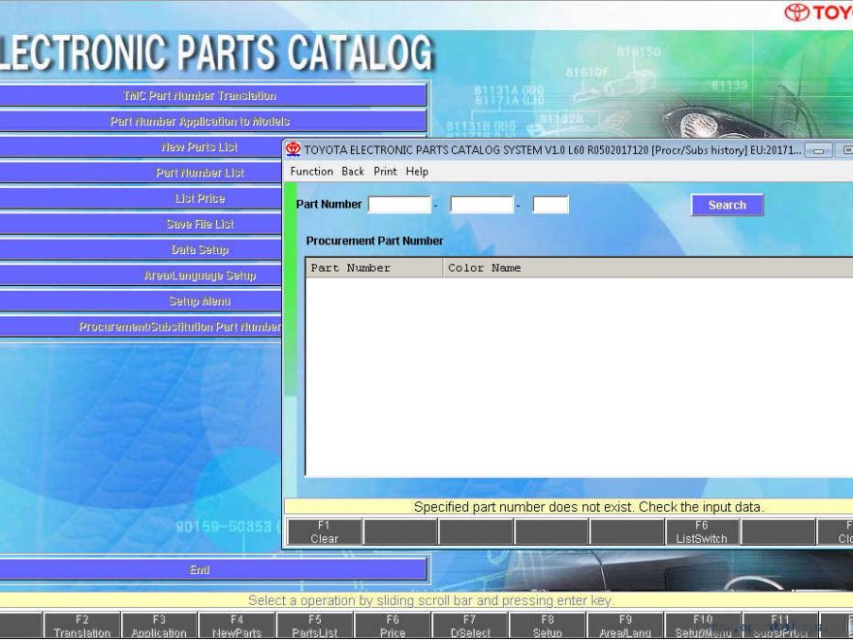The image size is (853, 640).
Task: Open the Print menu
Action: 385,172
